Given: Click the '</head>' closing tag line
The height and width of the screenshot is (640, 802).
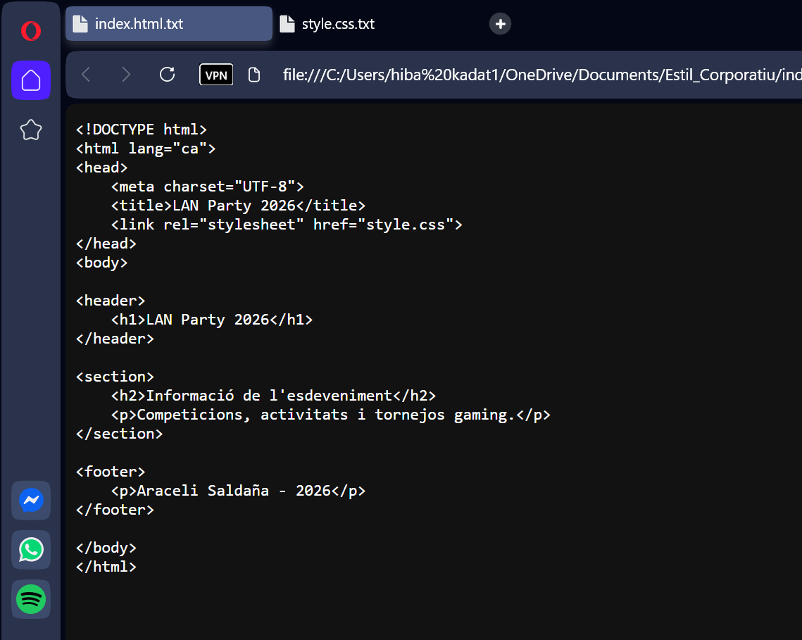Looking at the screenshot, I should [106, 244].
